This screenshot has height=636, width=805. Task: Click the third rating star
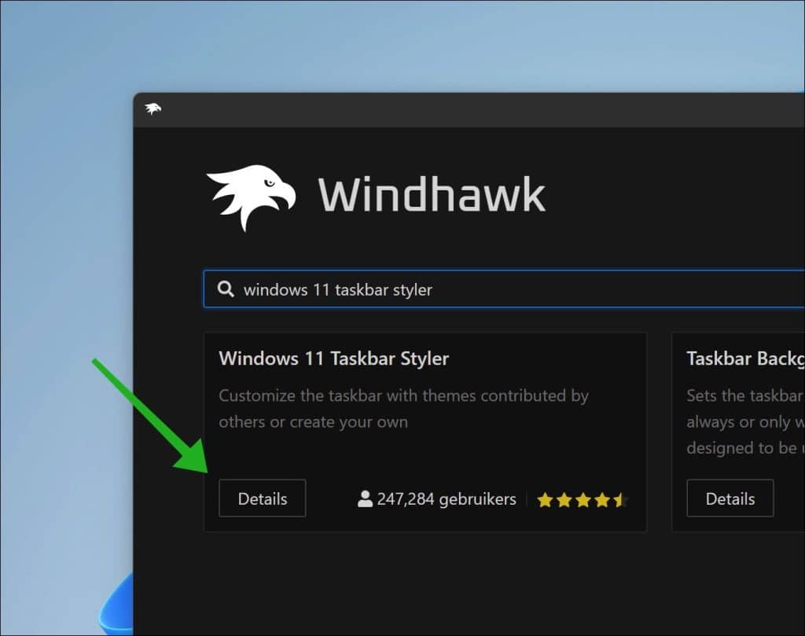coord(583,500)
